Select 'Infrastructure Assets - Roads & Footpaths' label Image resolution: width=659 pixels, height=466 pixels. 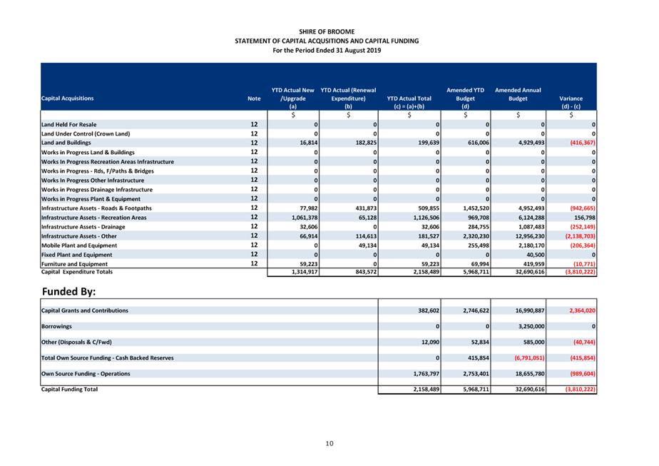pyautogui.click(x=96, y=208)
